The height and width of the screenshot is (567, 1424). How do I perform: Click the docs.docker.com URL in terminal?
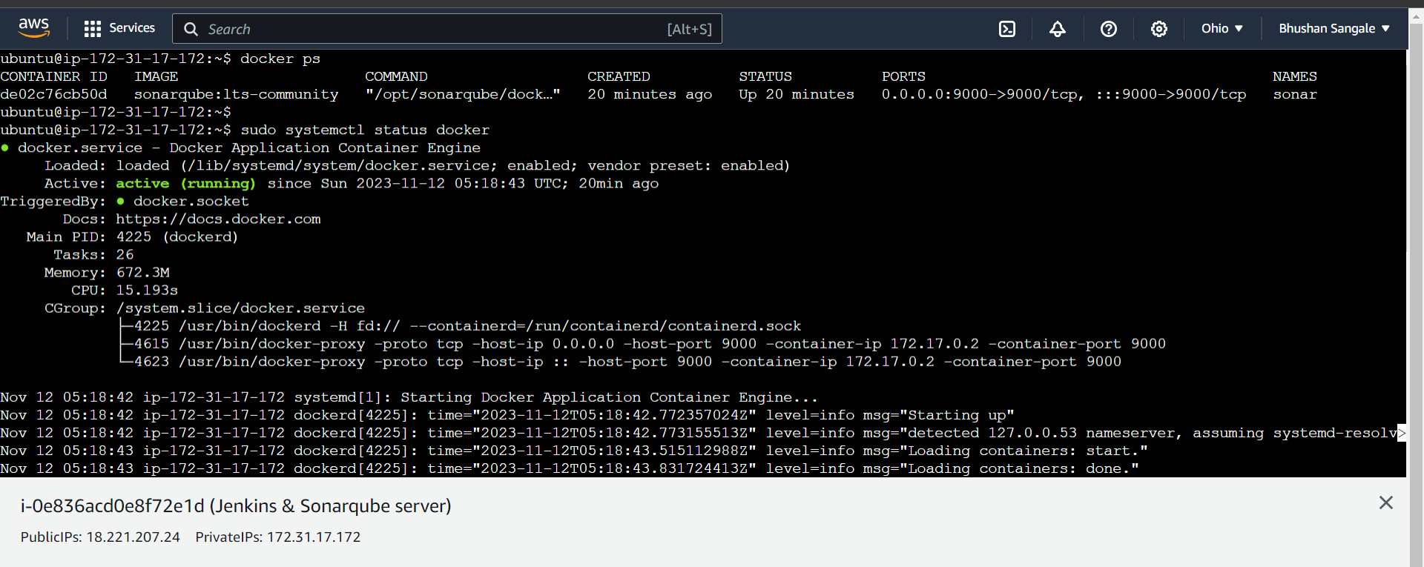pyautogui.click(x=218, y=219)
